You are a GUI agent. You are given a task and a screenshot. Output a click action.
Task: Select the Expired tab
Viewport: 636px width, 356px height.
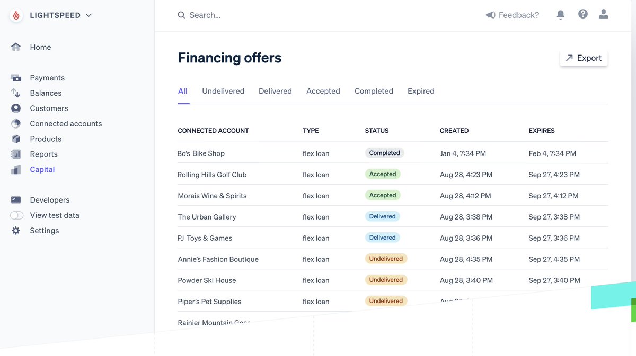pos(421,91)
